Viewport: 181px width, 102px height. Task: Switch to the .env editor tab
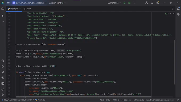(27, 9)
